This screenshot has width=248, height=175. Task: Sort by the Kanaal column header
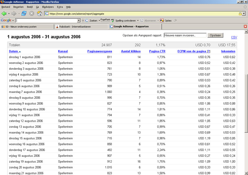[63, 51]
